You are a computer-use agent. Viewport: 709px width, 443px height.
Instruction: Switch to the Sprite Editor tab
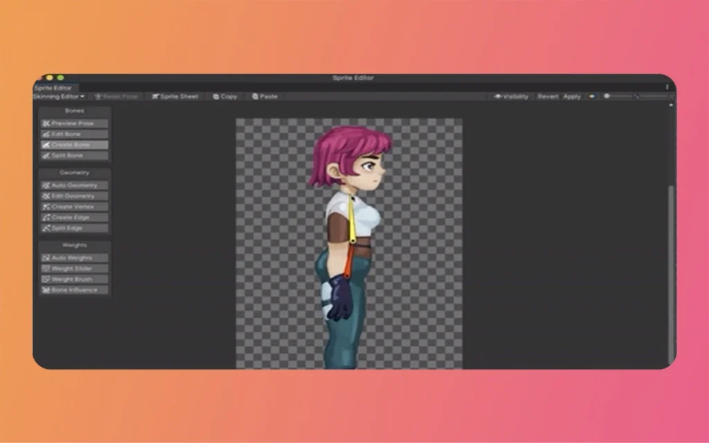pyautogui.click(x=55, y=89)
